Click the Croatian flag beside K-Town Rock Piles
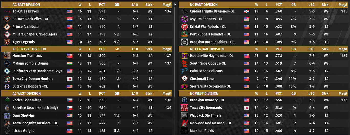350x135 pixels. pos(70,19)
